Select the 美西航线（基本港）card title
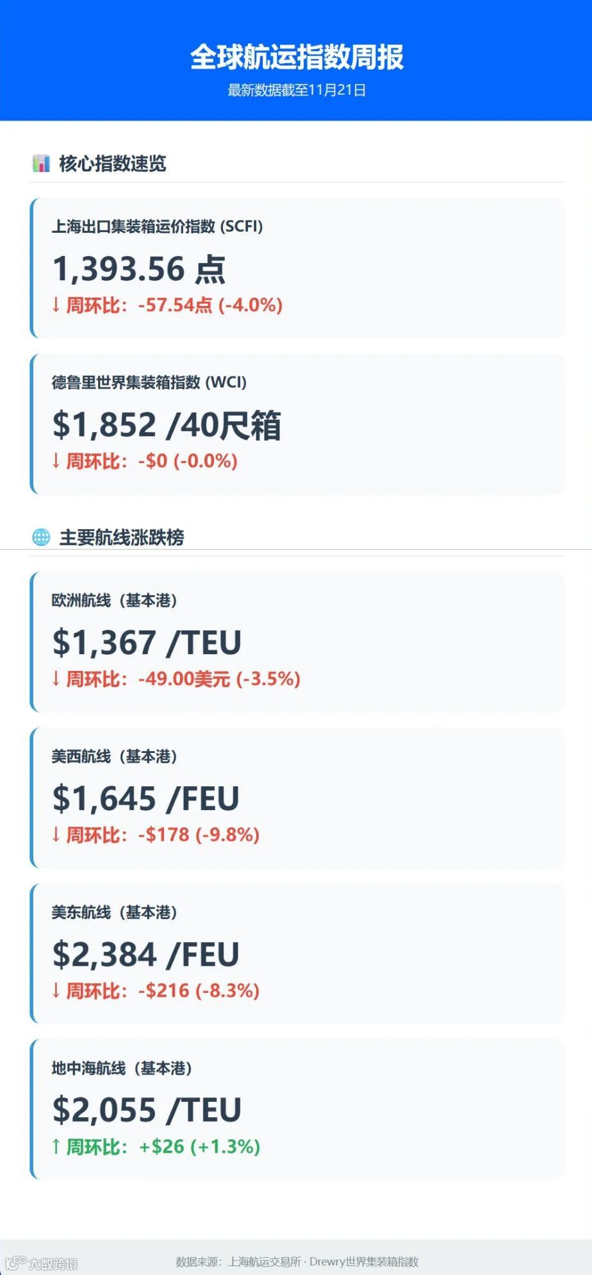Image resolution: width=592 pixels, height=1275 pixels. 114,756
